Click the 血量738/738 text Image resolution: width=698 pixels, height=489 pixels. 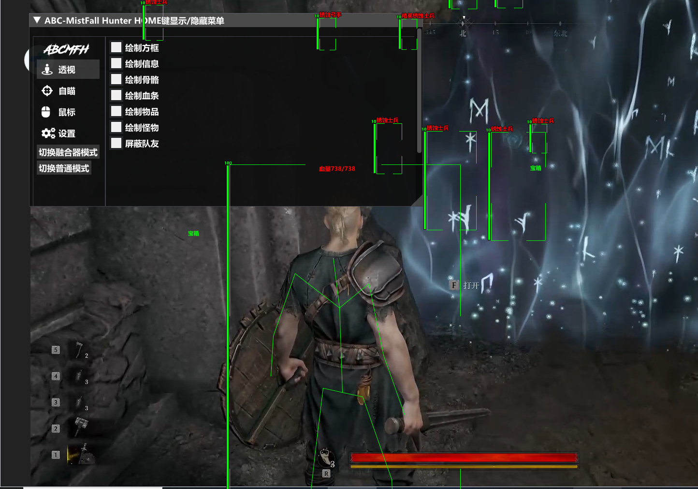click(x=337, y=169)
